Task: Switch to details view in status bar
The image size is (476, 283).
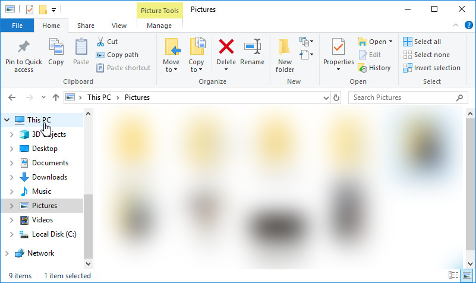Action: [x=453, y=275]
